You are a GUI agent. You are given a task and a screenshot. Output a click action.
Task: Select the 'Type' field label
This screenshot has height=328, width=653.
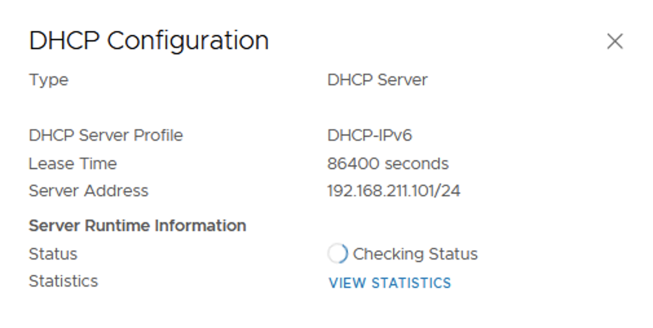tap(48, 80)
